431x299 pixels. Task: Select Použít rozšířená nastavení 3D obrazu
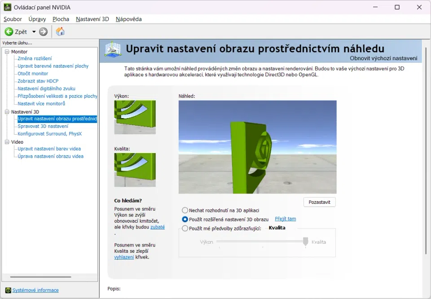pyautogui.click(x=185, y=219)
